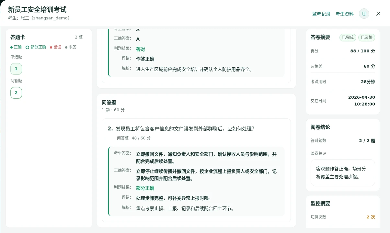Click the 答对题数 value 2 / 2 题

click(367, 141)
